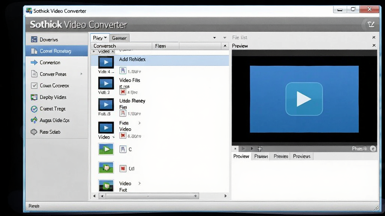Image resolution: width=385 pixels, height=216 pixels.
Task: Click the red icon under Fide Video
Action: point(123,136)
